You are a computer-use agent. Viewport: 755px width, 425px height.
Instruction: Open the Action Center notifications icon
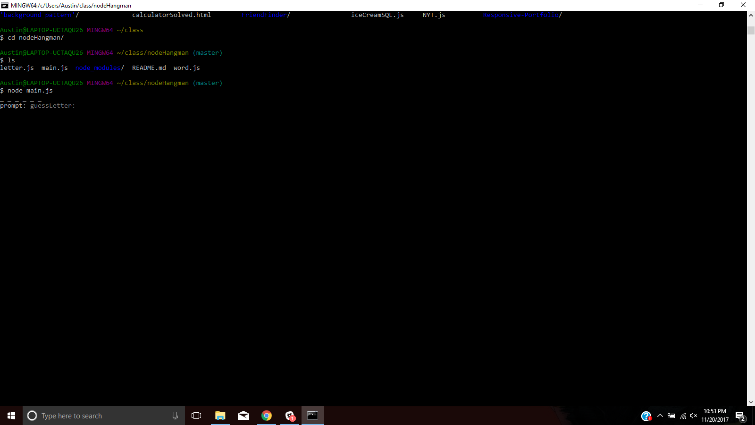point(740,416)
